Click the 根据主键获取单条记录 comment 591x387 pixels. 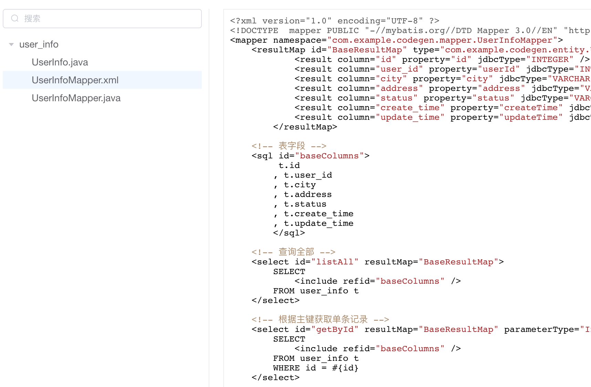tap(320, 320)
